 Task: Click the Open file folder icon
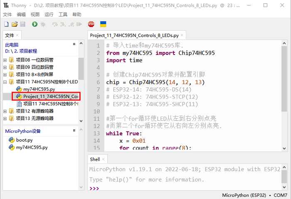click(x=15, y=25)
